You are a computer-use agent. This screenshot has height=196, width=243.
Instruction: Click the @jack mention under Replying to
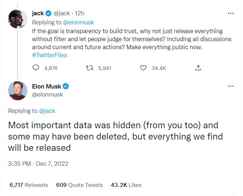47,111
